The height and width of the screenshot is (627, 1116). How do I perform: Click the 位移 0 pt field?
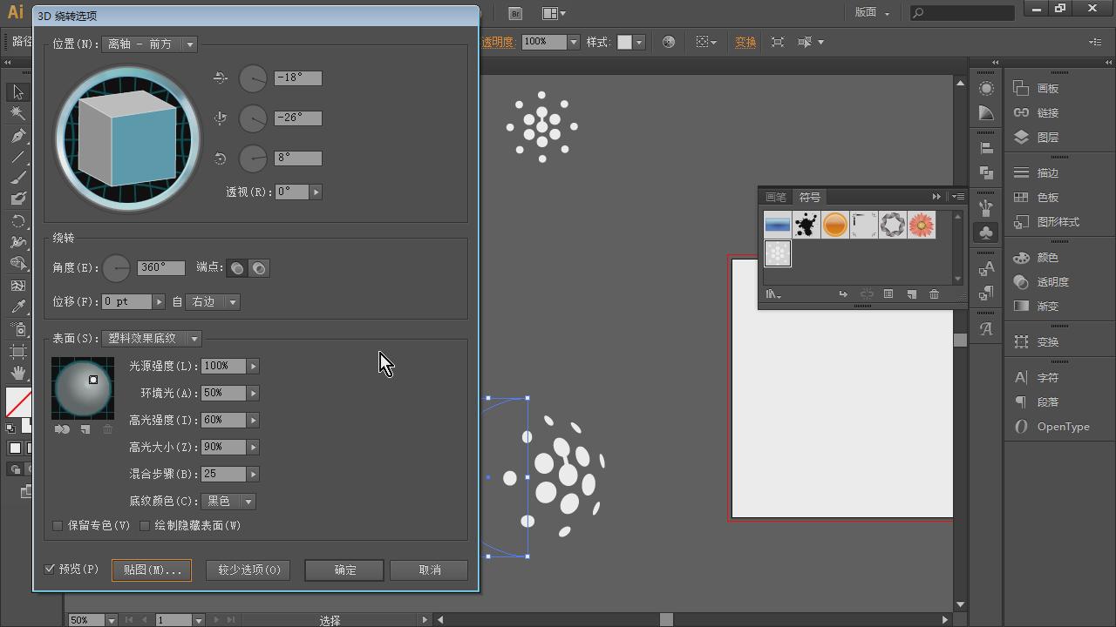point(127,301)
